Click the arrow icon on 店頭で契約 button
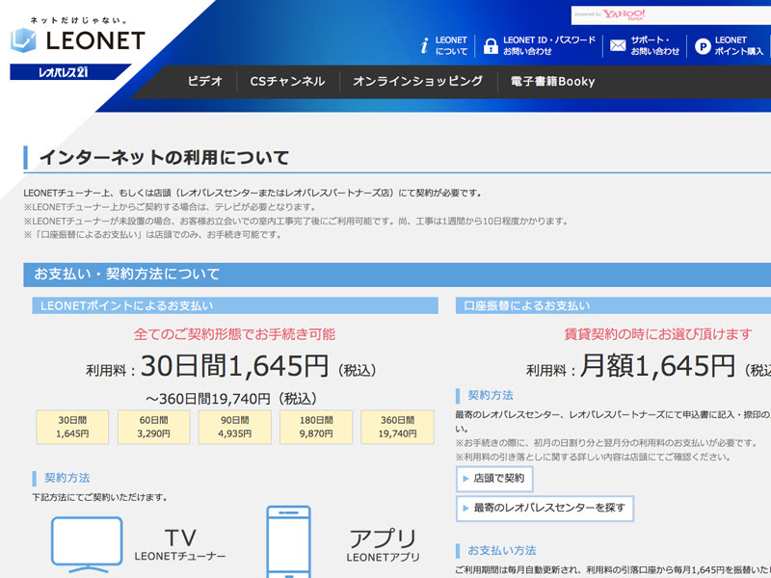 point(465,479)
